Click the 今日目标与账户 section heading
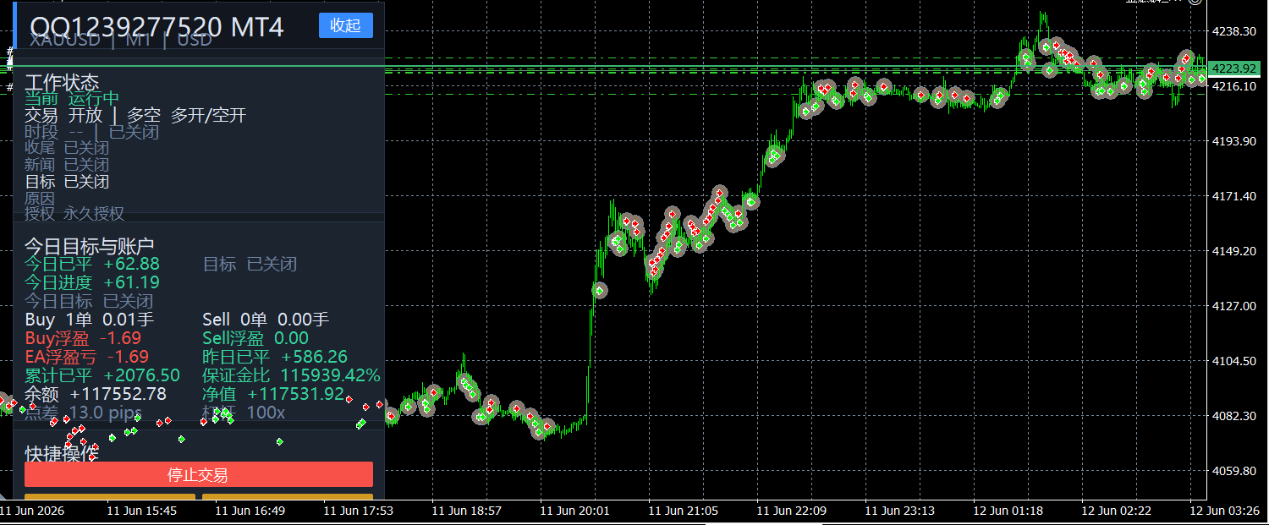This screenshot has height=525, width=1269. 90,245
